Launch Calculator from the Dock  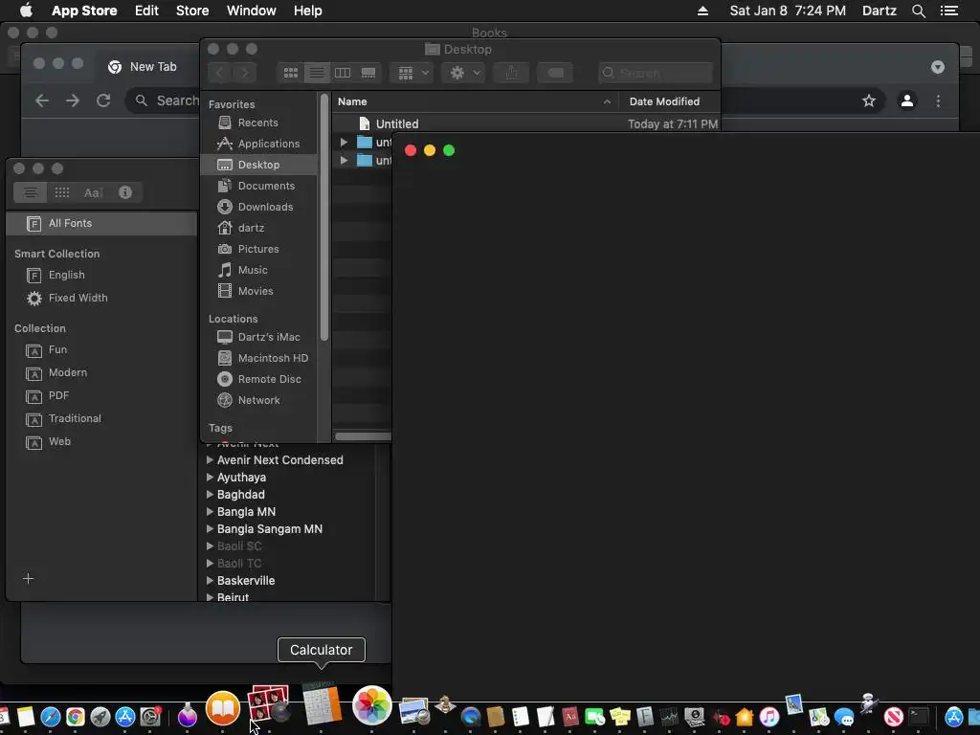(322, 704)
